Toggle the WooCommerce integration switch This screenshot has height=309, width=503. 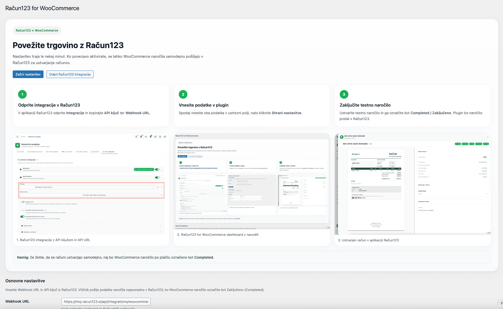tap(157, 178)
